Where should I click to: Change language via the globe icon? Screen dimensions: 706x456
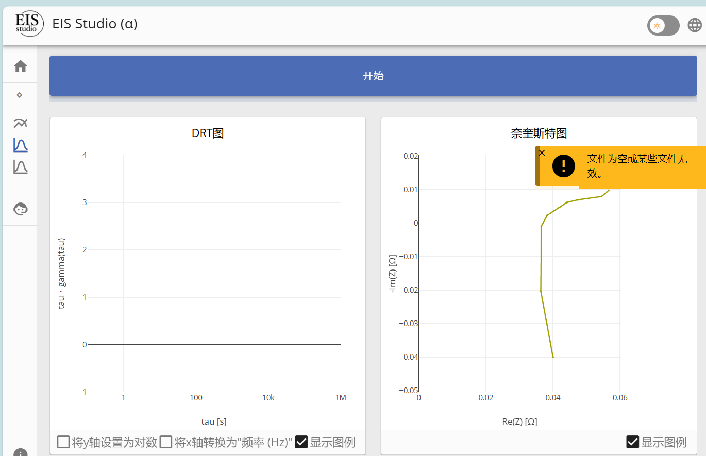(694, 24)
